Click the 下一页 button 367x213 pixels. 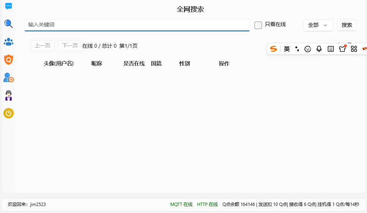(x=70, y=46)
